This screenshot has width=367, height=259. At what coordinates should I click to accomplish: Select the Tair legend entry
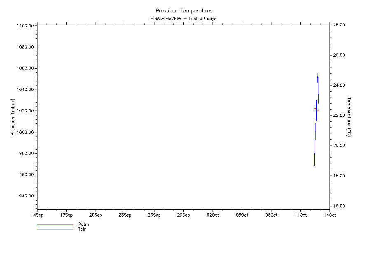click(82, 229)
